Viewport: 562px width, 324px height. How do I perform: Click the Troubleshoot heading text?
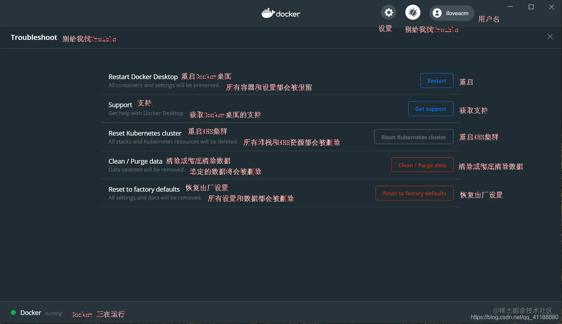[34, 37]
